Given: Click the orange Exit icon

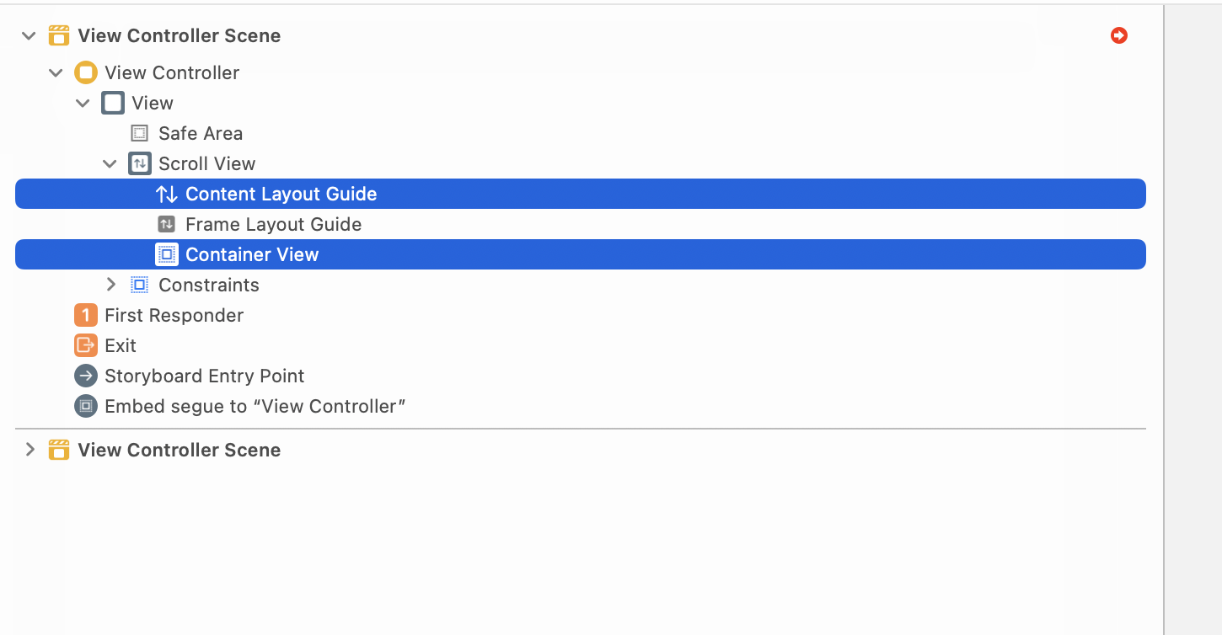Looking at the screenshot, I should 86,345.
